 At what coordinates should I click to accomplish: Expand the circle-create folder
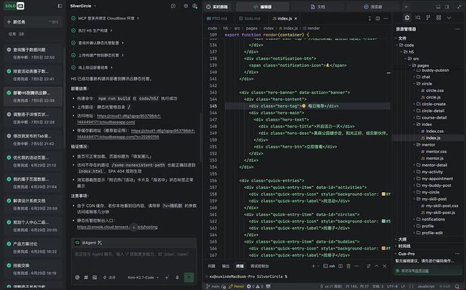point(433,104)
